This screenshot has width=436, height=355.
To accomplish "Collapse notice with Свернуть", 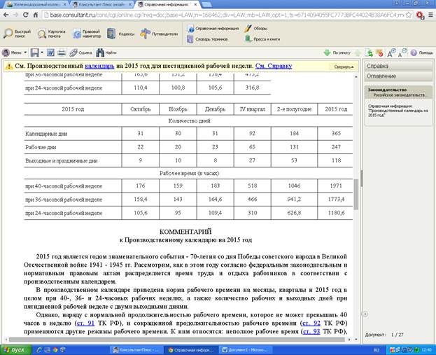I will click(x=344, y=67).
